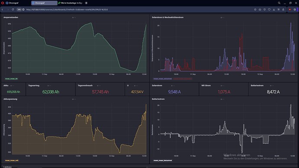Click the 1,075 A WR Strom value
Image resolution: width=299 pixels, height=168 pixels.
tap(224, 92)
